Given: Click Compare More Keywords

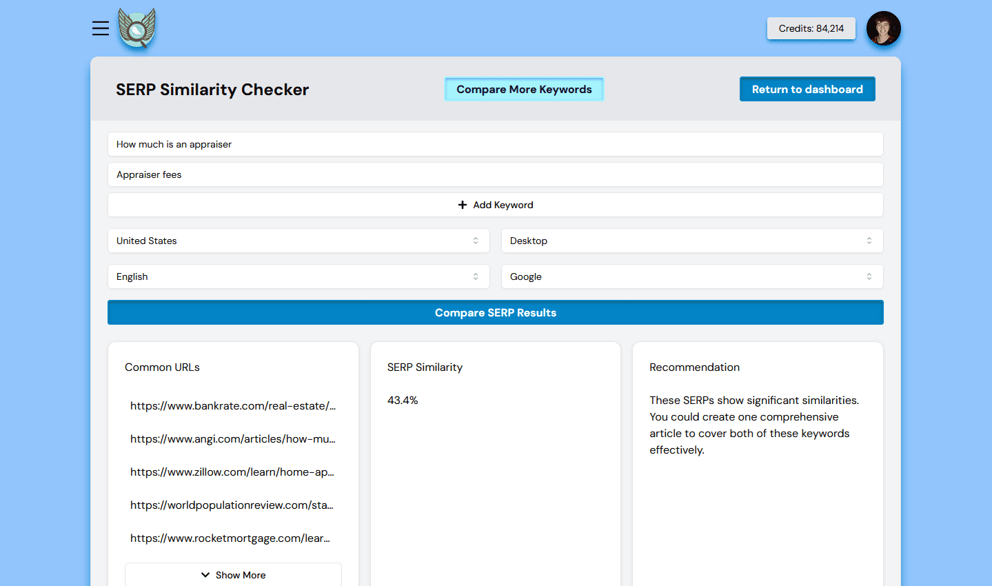Looking at the screenshot, I should (523, 89).
